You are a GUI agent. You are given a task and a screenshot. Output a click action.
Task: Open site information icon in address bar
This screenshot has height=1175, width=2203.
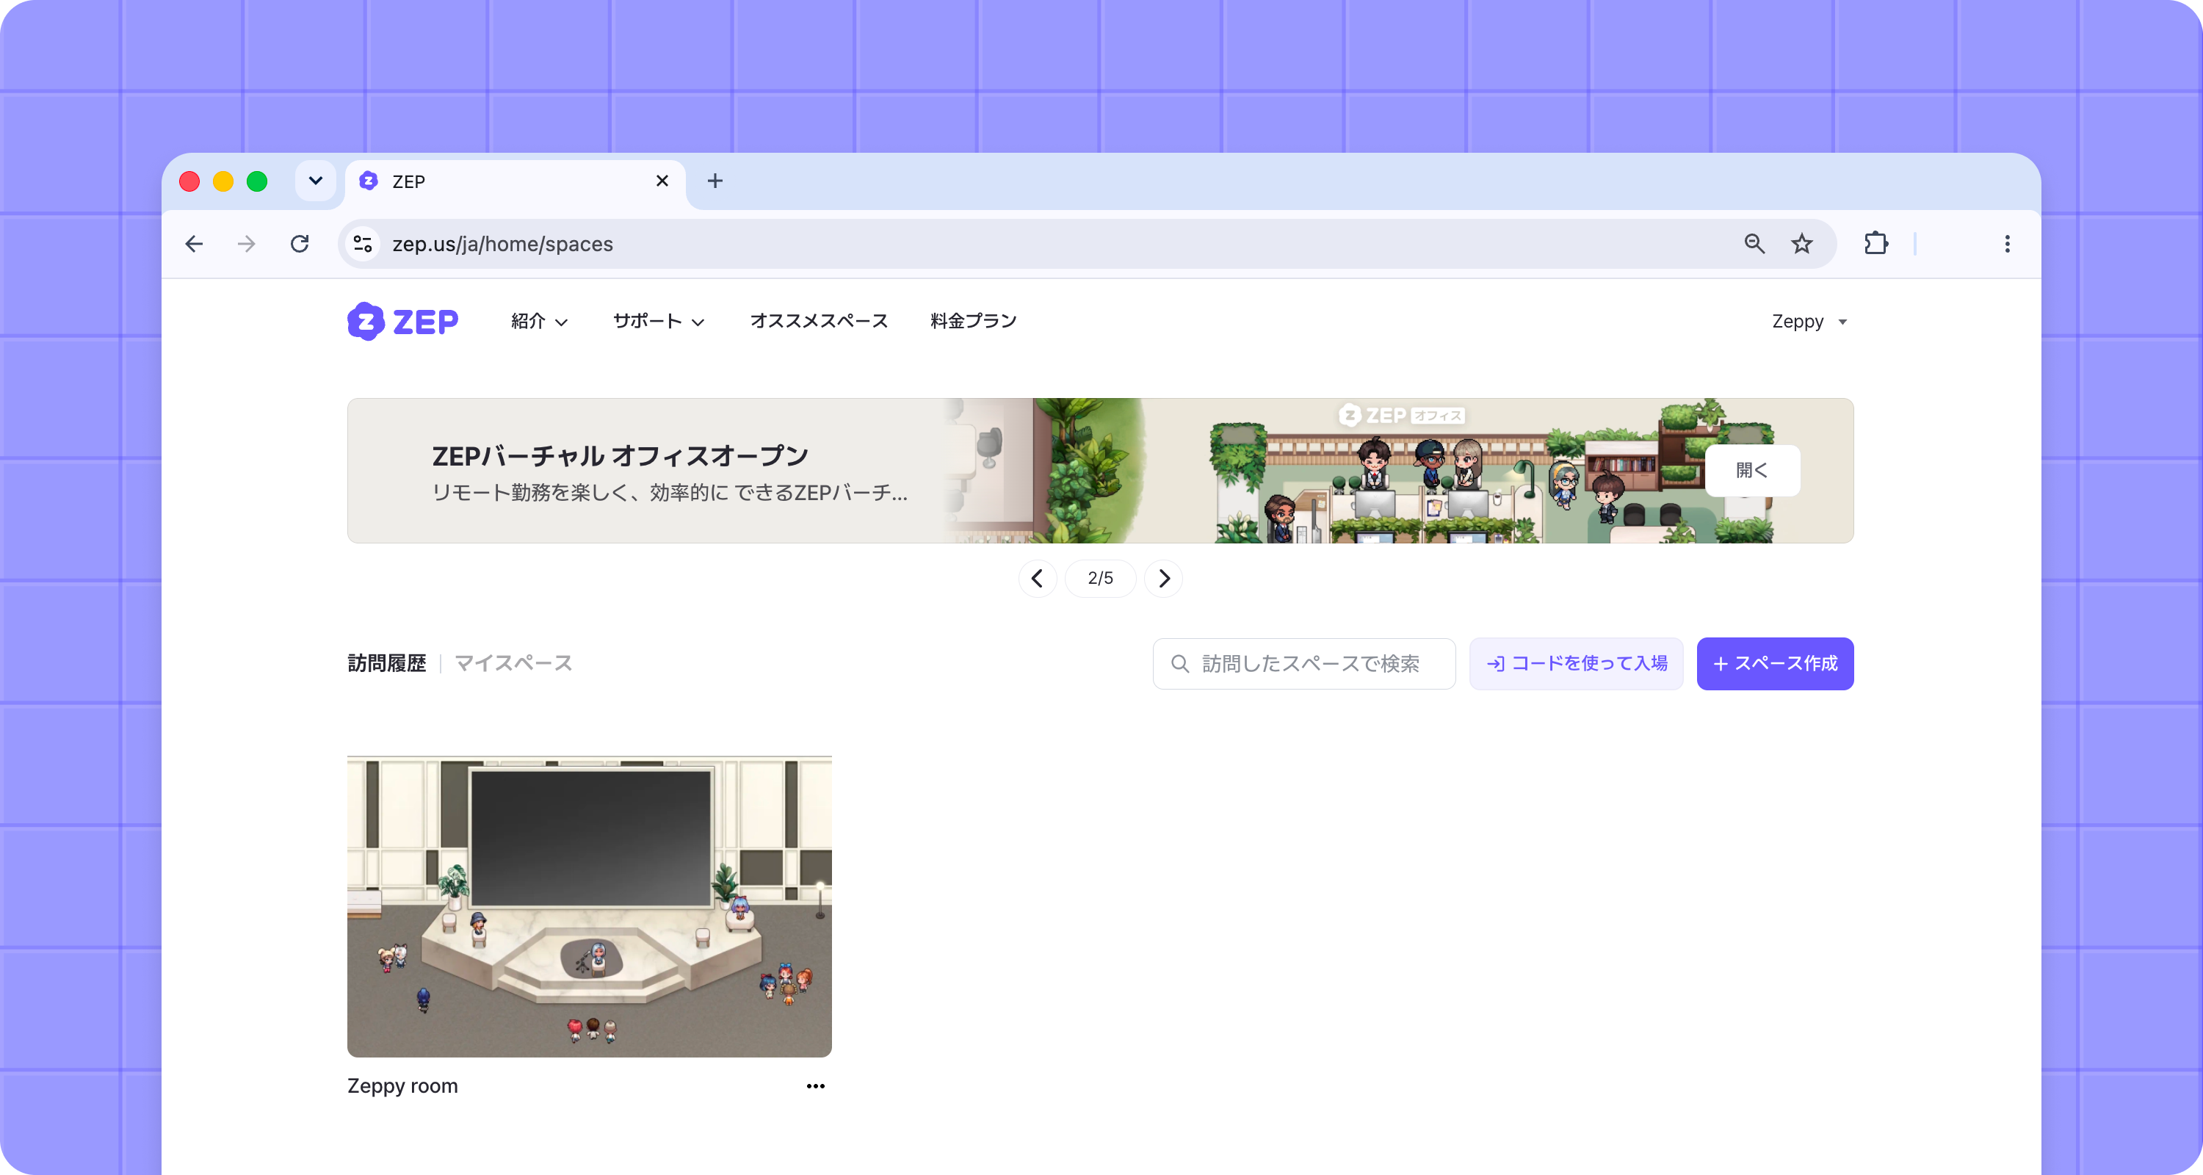pyautogui.click(x=363, y=245)
